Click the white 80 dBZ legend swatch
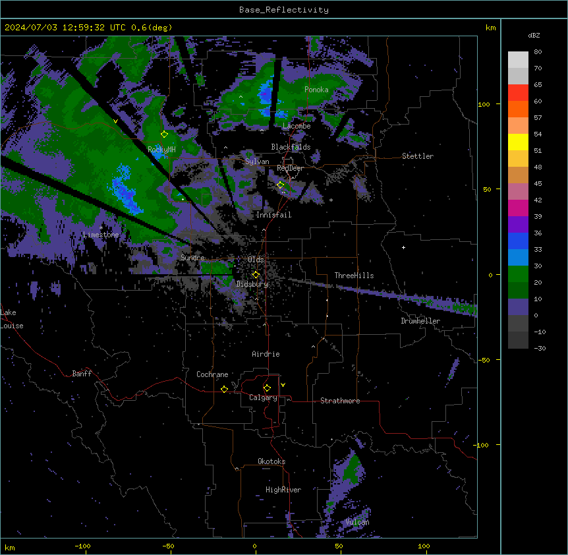The height and width of the screenshot is (555, 568). tap(518, 60)
